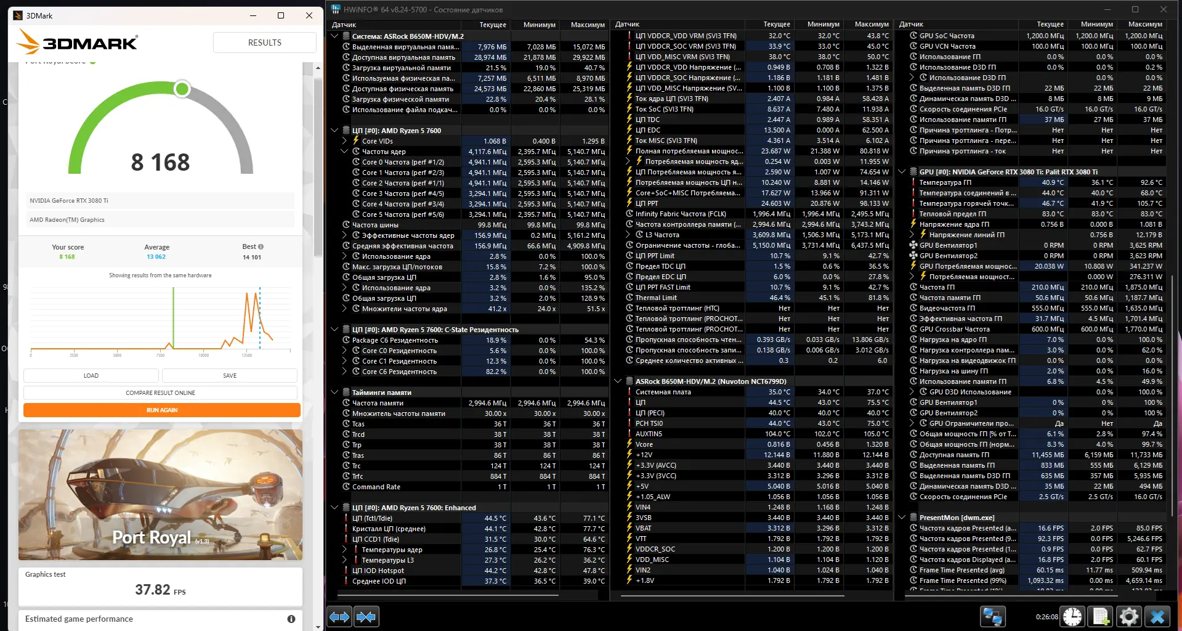1182x631 pixels.
Task: Expand the L3 Частота row
Action: point(628,235)
